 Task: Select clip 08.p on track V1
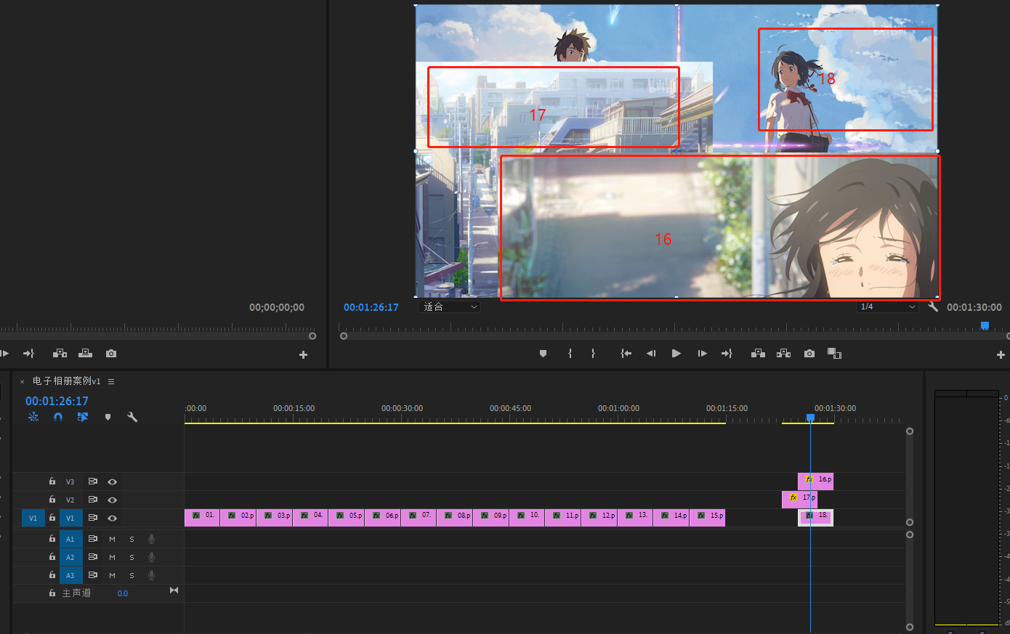pos(454,517)
